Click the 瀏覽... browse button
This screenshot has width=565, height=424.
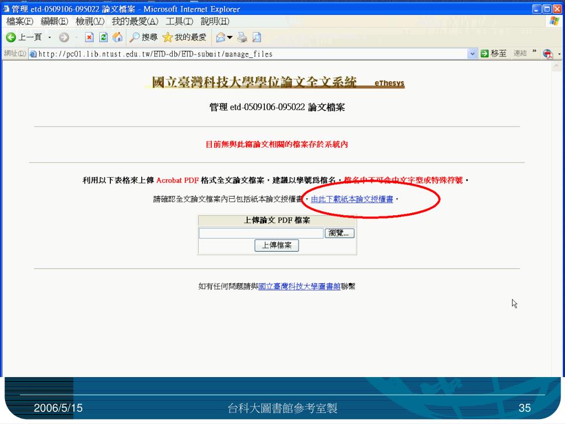click(x=339, y=234)
